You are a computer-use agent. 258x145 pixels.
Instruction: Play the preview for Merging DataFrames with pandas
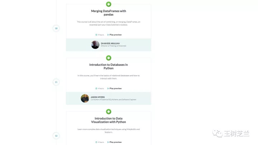pyautogui.click(x=114, y=35)
